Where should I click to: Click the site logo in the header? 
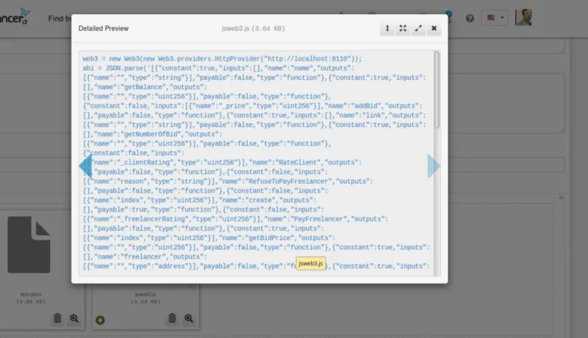tap(15, 17)
